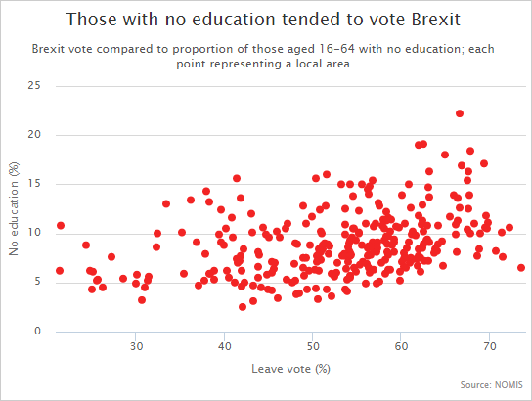Image resolution: width=532 pixels, height=401 pixels.
Task: Click the y-axis tick label 15
Action: pos(34,184)
